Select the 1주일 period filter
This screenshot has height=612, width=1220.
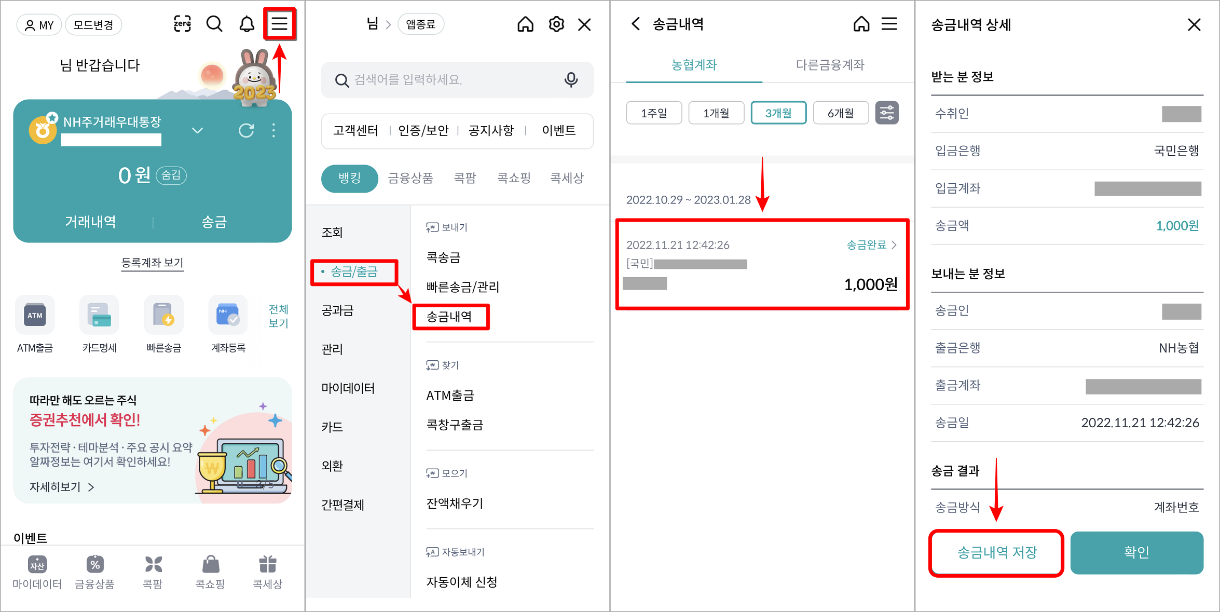coord(654,112)
